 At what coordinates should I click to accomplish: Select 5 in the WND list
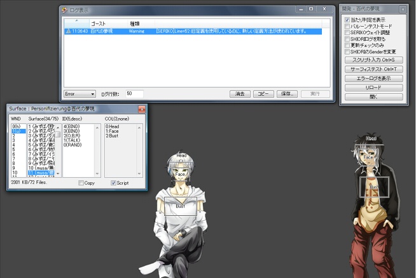pos(18,150)
